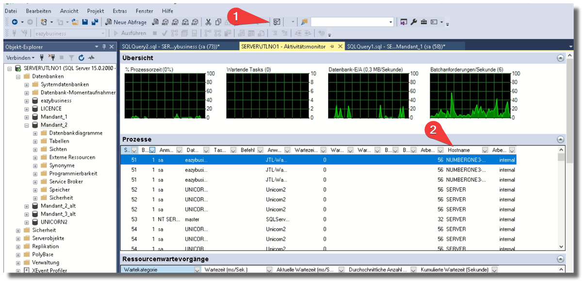Open the Activity Monitor toolbar icon
Screen dimensions: 582x281
tap(276, 22)
